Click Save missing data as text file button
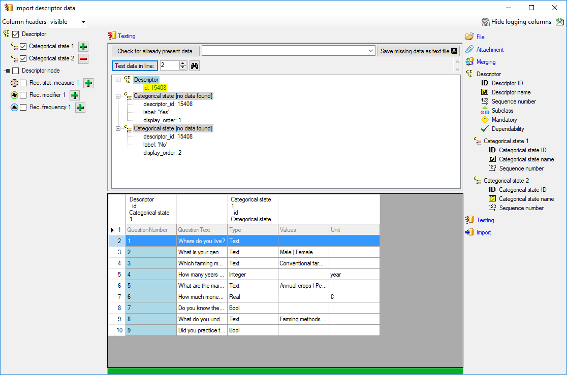This screenshot has height=375, width=567. tap(419, 51)
